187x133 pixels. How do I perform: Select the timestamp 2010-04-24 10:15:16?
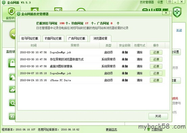click(33, 80)
